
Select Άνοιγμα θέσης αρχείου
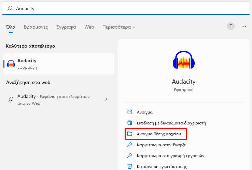(x=156, y=134)
